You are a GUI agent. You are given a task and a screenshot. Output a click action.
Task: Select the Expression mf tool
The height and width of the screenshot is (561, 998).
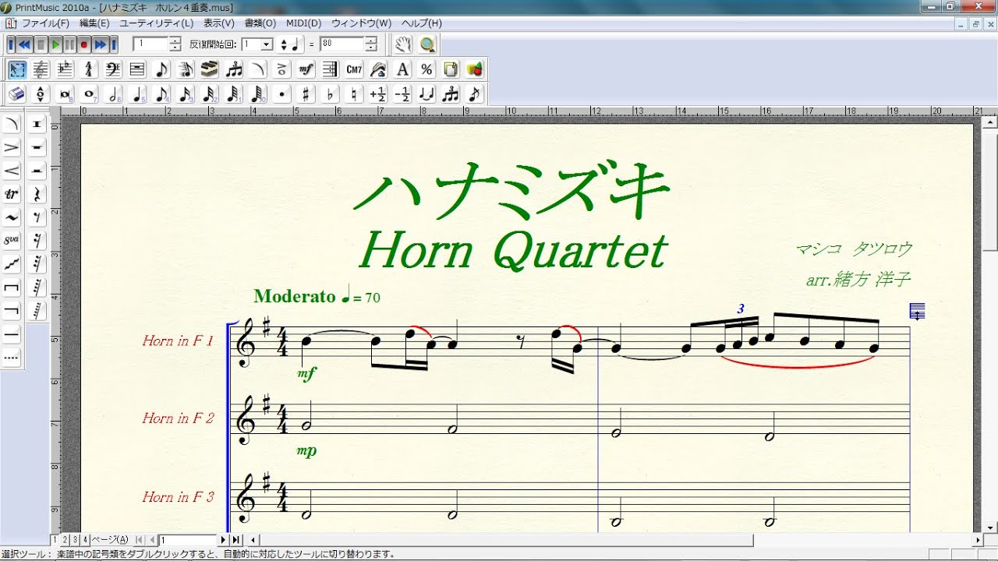306,69
